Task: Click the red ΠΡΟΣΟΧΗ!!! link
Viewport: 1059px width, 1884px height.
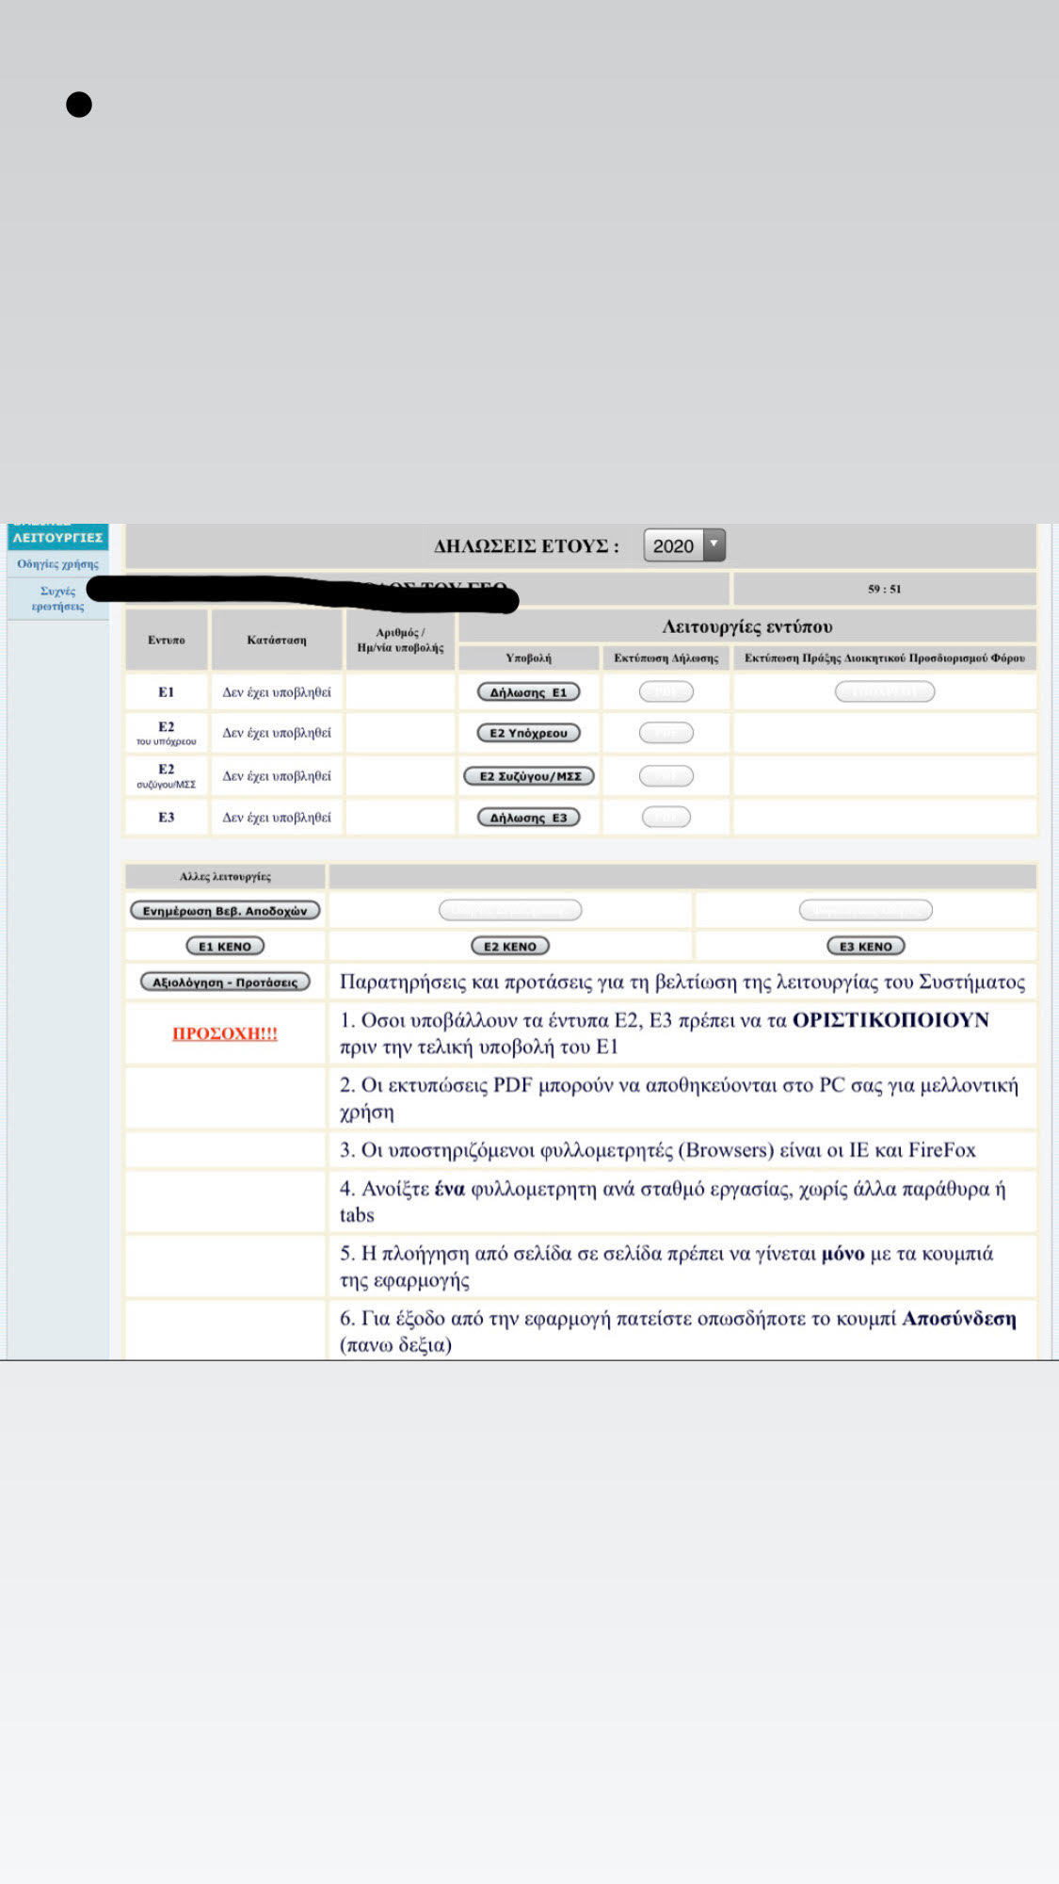Action: pyautogui.click(x=225, y=1033)
